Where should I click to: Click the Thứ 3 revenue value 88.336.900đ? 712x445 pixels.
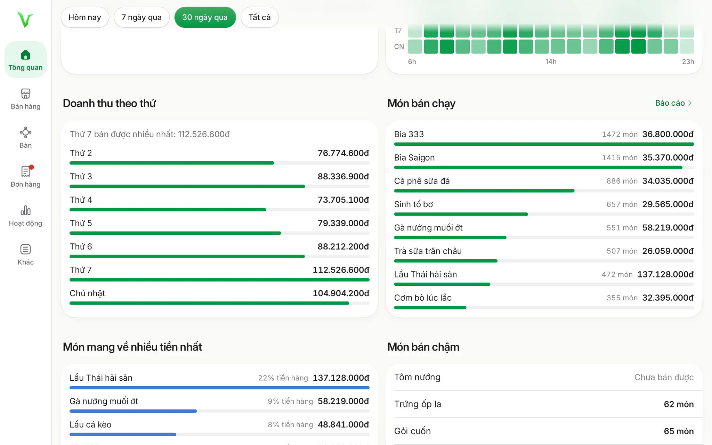tap(343, 176)
